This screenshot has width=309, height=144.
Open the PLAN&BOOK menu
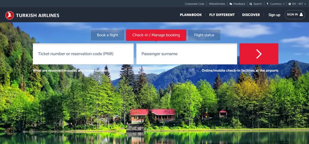tap(191, 15)
